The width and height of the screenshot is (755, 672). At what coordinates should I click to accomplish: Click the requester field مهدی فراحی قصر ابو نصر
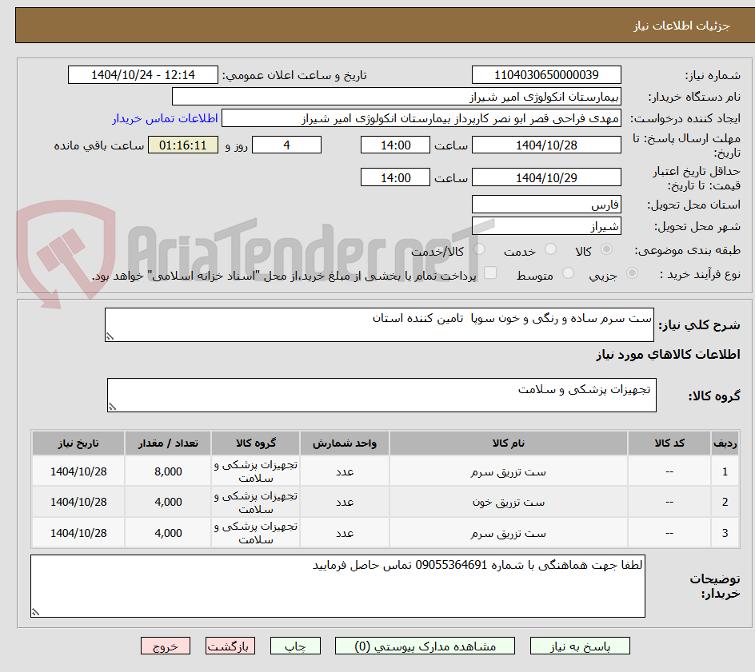point(421,118)
